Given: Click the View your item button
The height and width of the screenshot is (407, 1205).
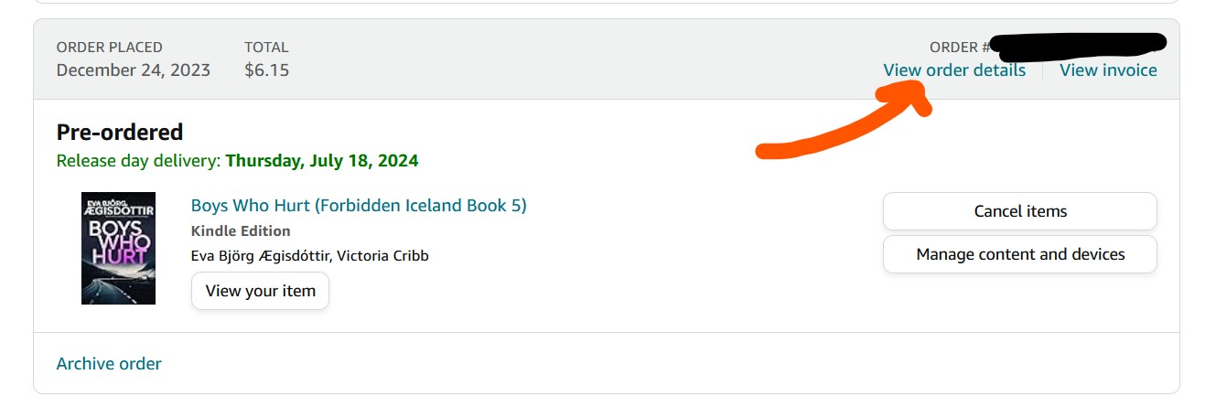Looking at the screenshot, I should 260,291.
